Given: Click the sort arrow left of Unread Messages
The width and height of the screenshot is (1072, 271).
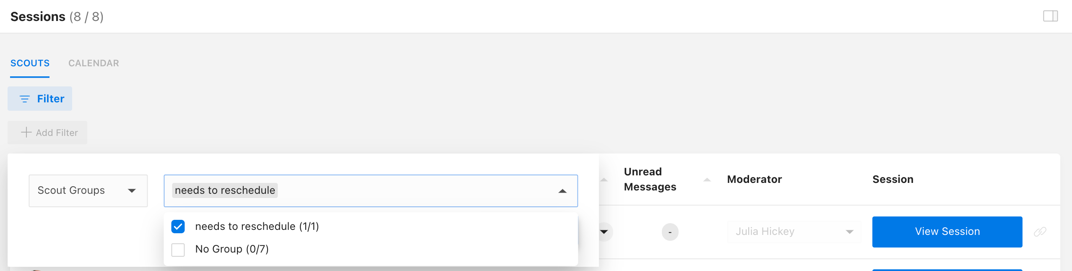Looking at the screenshot, I should [604, 180].
